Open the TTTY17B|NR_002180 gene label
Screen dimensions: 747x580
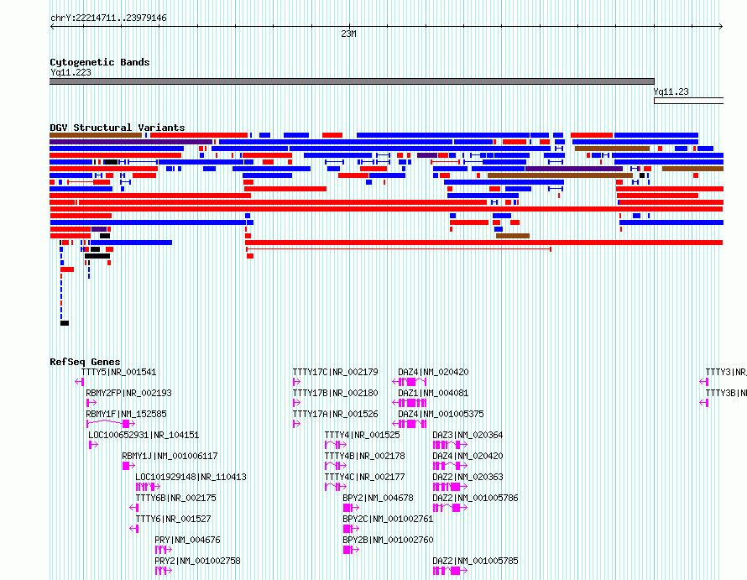(x=336, y=393)
